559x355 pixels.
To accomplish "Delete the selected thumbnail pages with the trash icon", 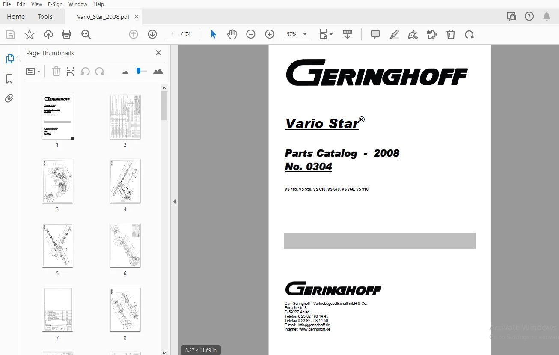I will tap(56, 71).
